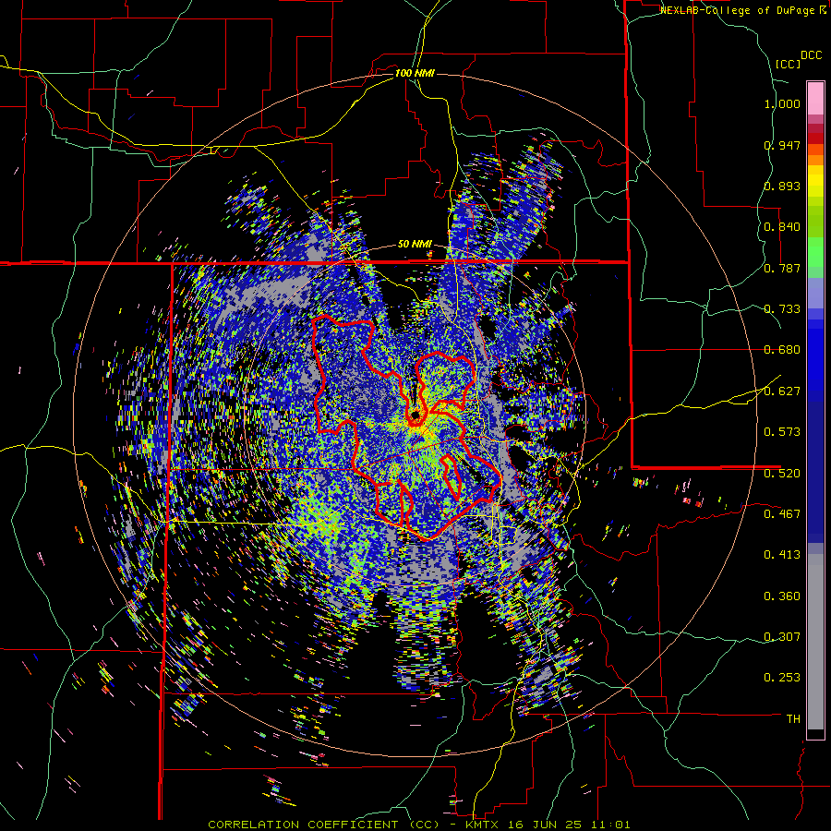Click the DCC product label above the legend
The width and height of the screenshot is (831, 831).
pos(812,55)
